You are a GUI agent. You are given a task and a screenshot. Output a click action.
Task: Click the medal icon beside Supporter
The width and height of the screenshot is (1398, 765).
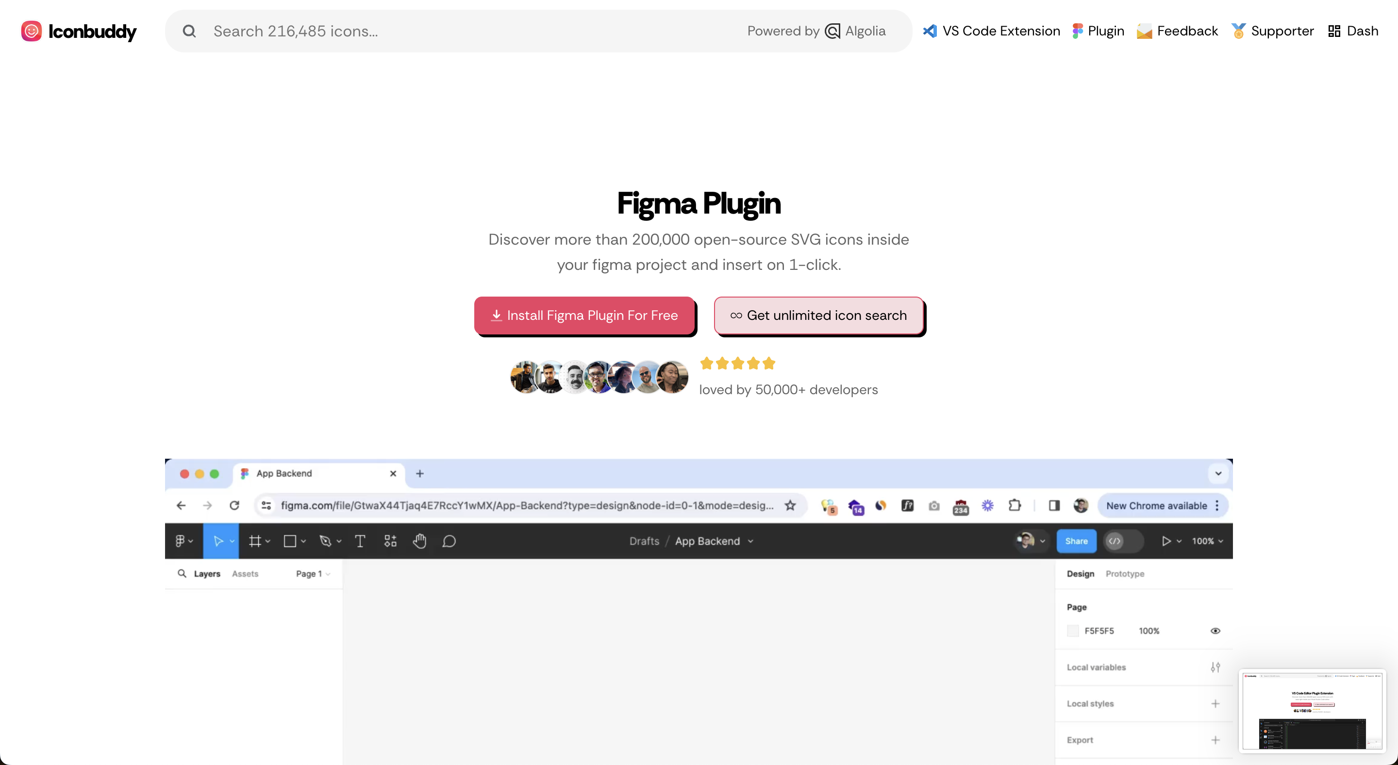pyautogui.click(x=1238, y=31)
